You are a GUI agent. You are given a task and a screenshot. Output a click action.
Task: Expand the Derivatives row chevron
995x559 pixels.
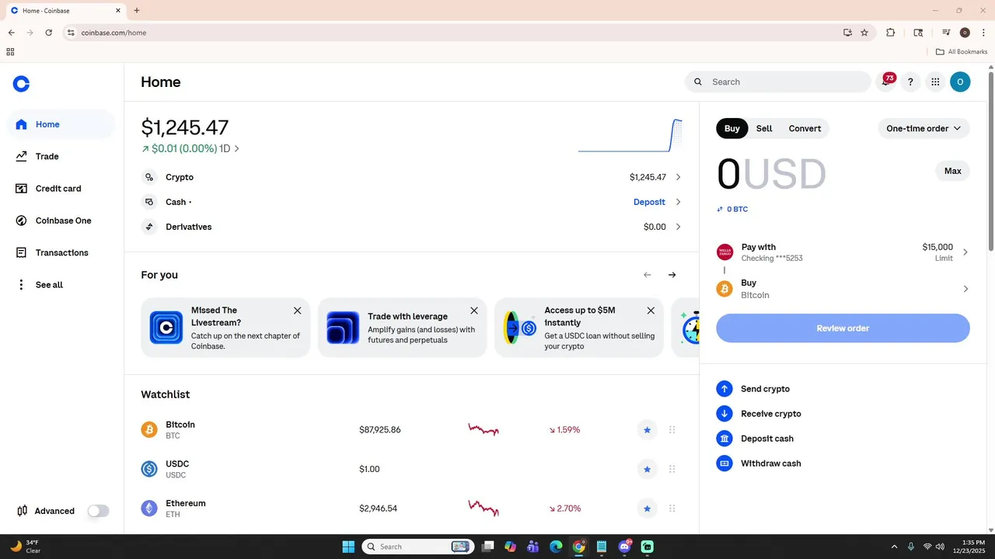(678, 227)
